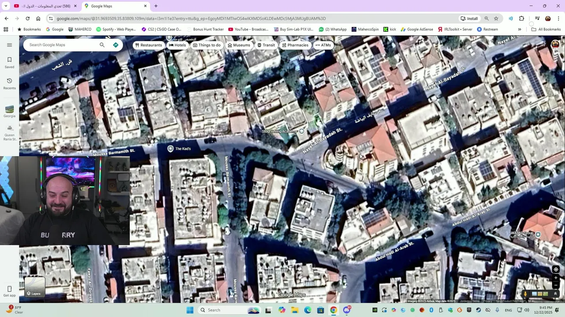Screen dimensions: 565x317
Task: Filter map by ATMs
Action: tap(323, 45)
